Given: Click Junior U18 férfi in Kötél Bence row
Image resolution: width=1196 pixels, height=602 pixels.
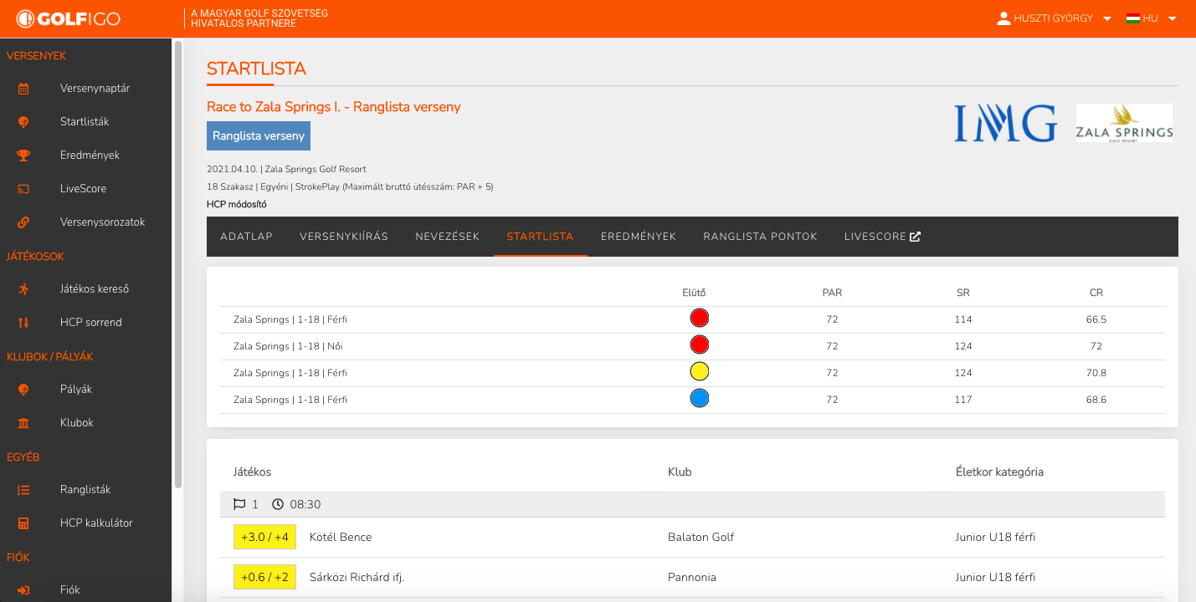Looking at the screenshot, I should pyautogui.click(x=995, y=537).
